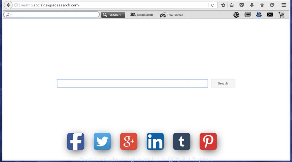Open the shopping cart icon
Screen dimensions: 292x162
click(281, 15)
